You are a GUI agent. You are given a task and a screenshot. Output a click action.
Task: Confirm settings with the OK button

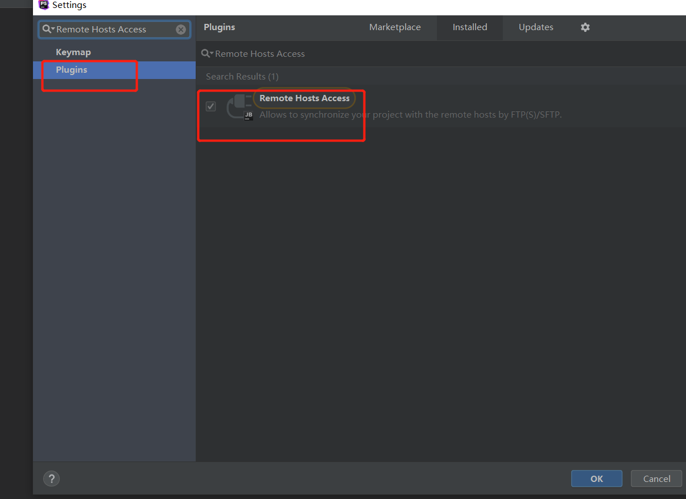pos(597,479)
